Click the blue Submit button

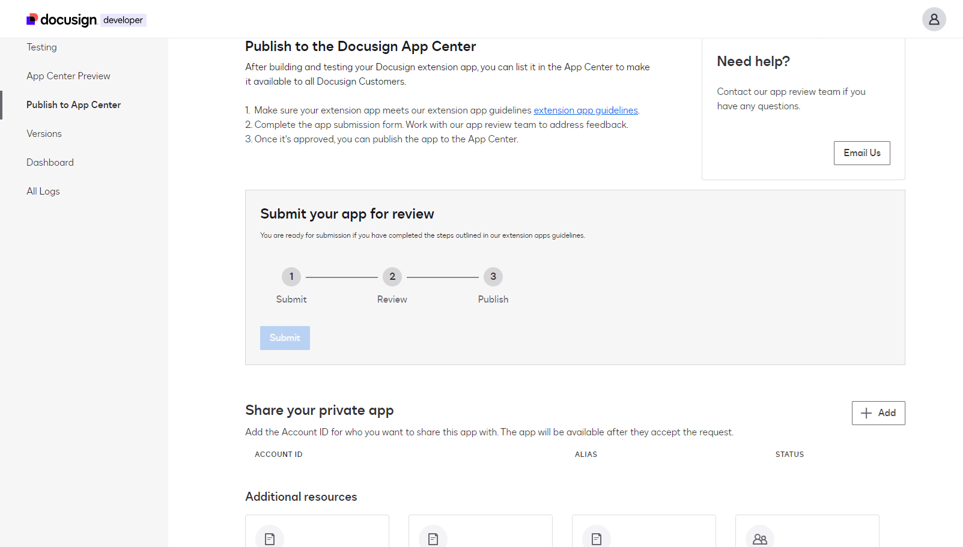click(x=285, y=338)
